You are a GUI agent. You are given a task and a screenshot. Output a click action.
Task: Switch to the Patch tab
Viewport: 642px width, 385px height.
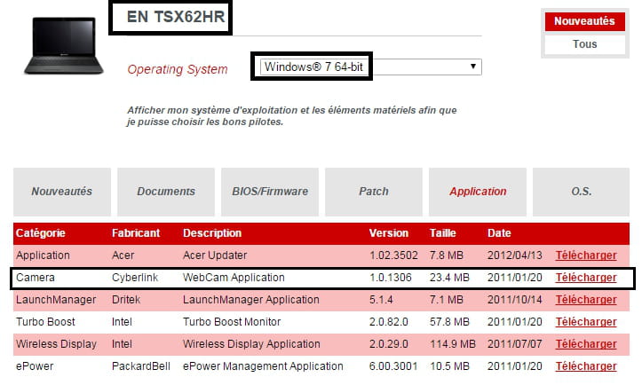coord(374,192)
